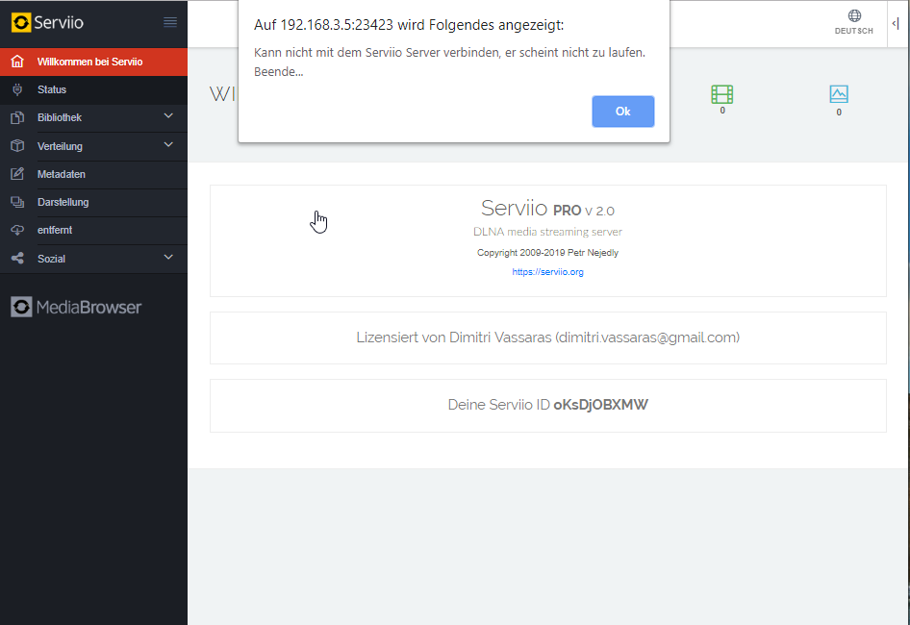Select the Status heartbeat icon in sidebar
The image size is (910, 625).
click(x=16, y=89)
